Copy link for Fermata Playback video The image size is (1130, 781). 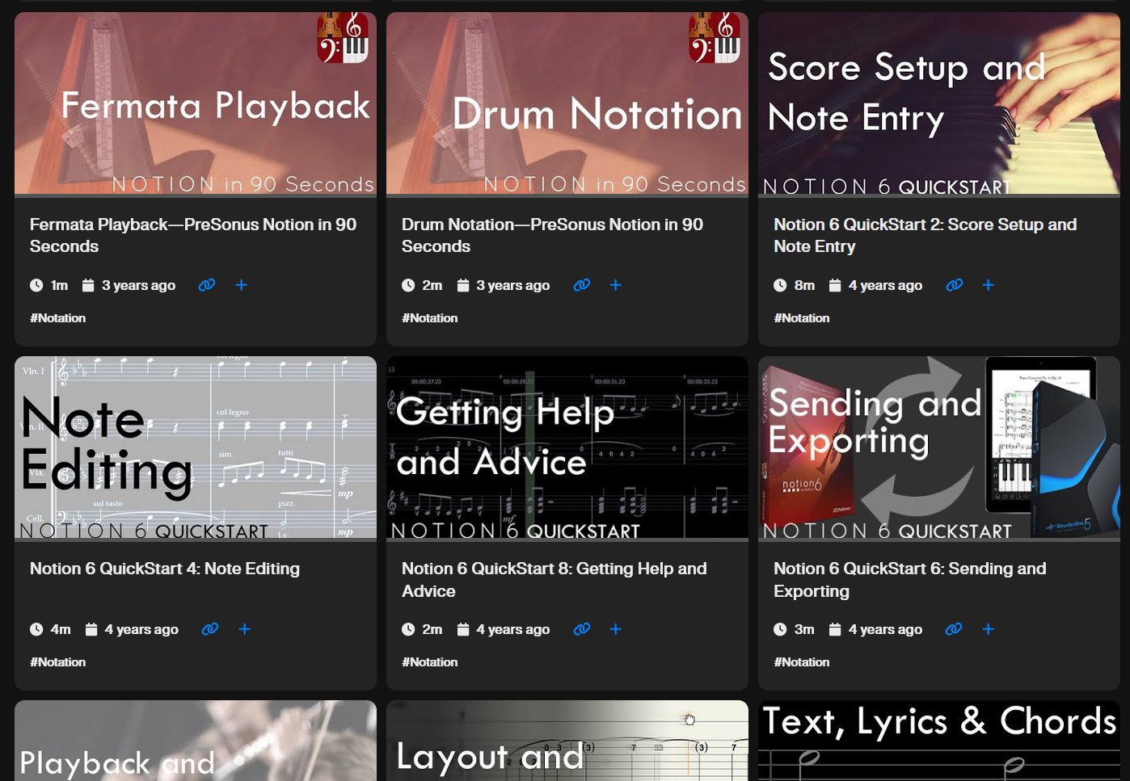click(207, 285)
